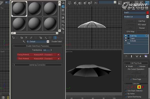Select Polygon sub-object selection icon
This screenshot has height=99, width=150.
point(139,87)
